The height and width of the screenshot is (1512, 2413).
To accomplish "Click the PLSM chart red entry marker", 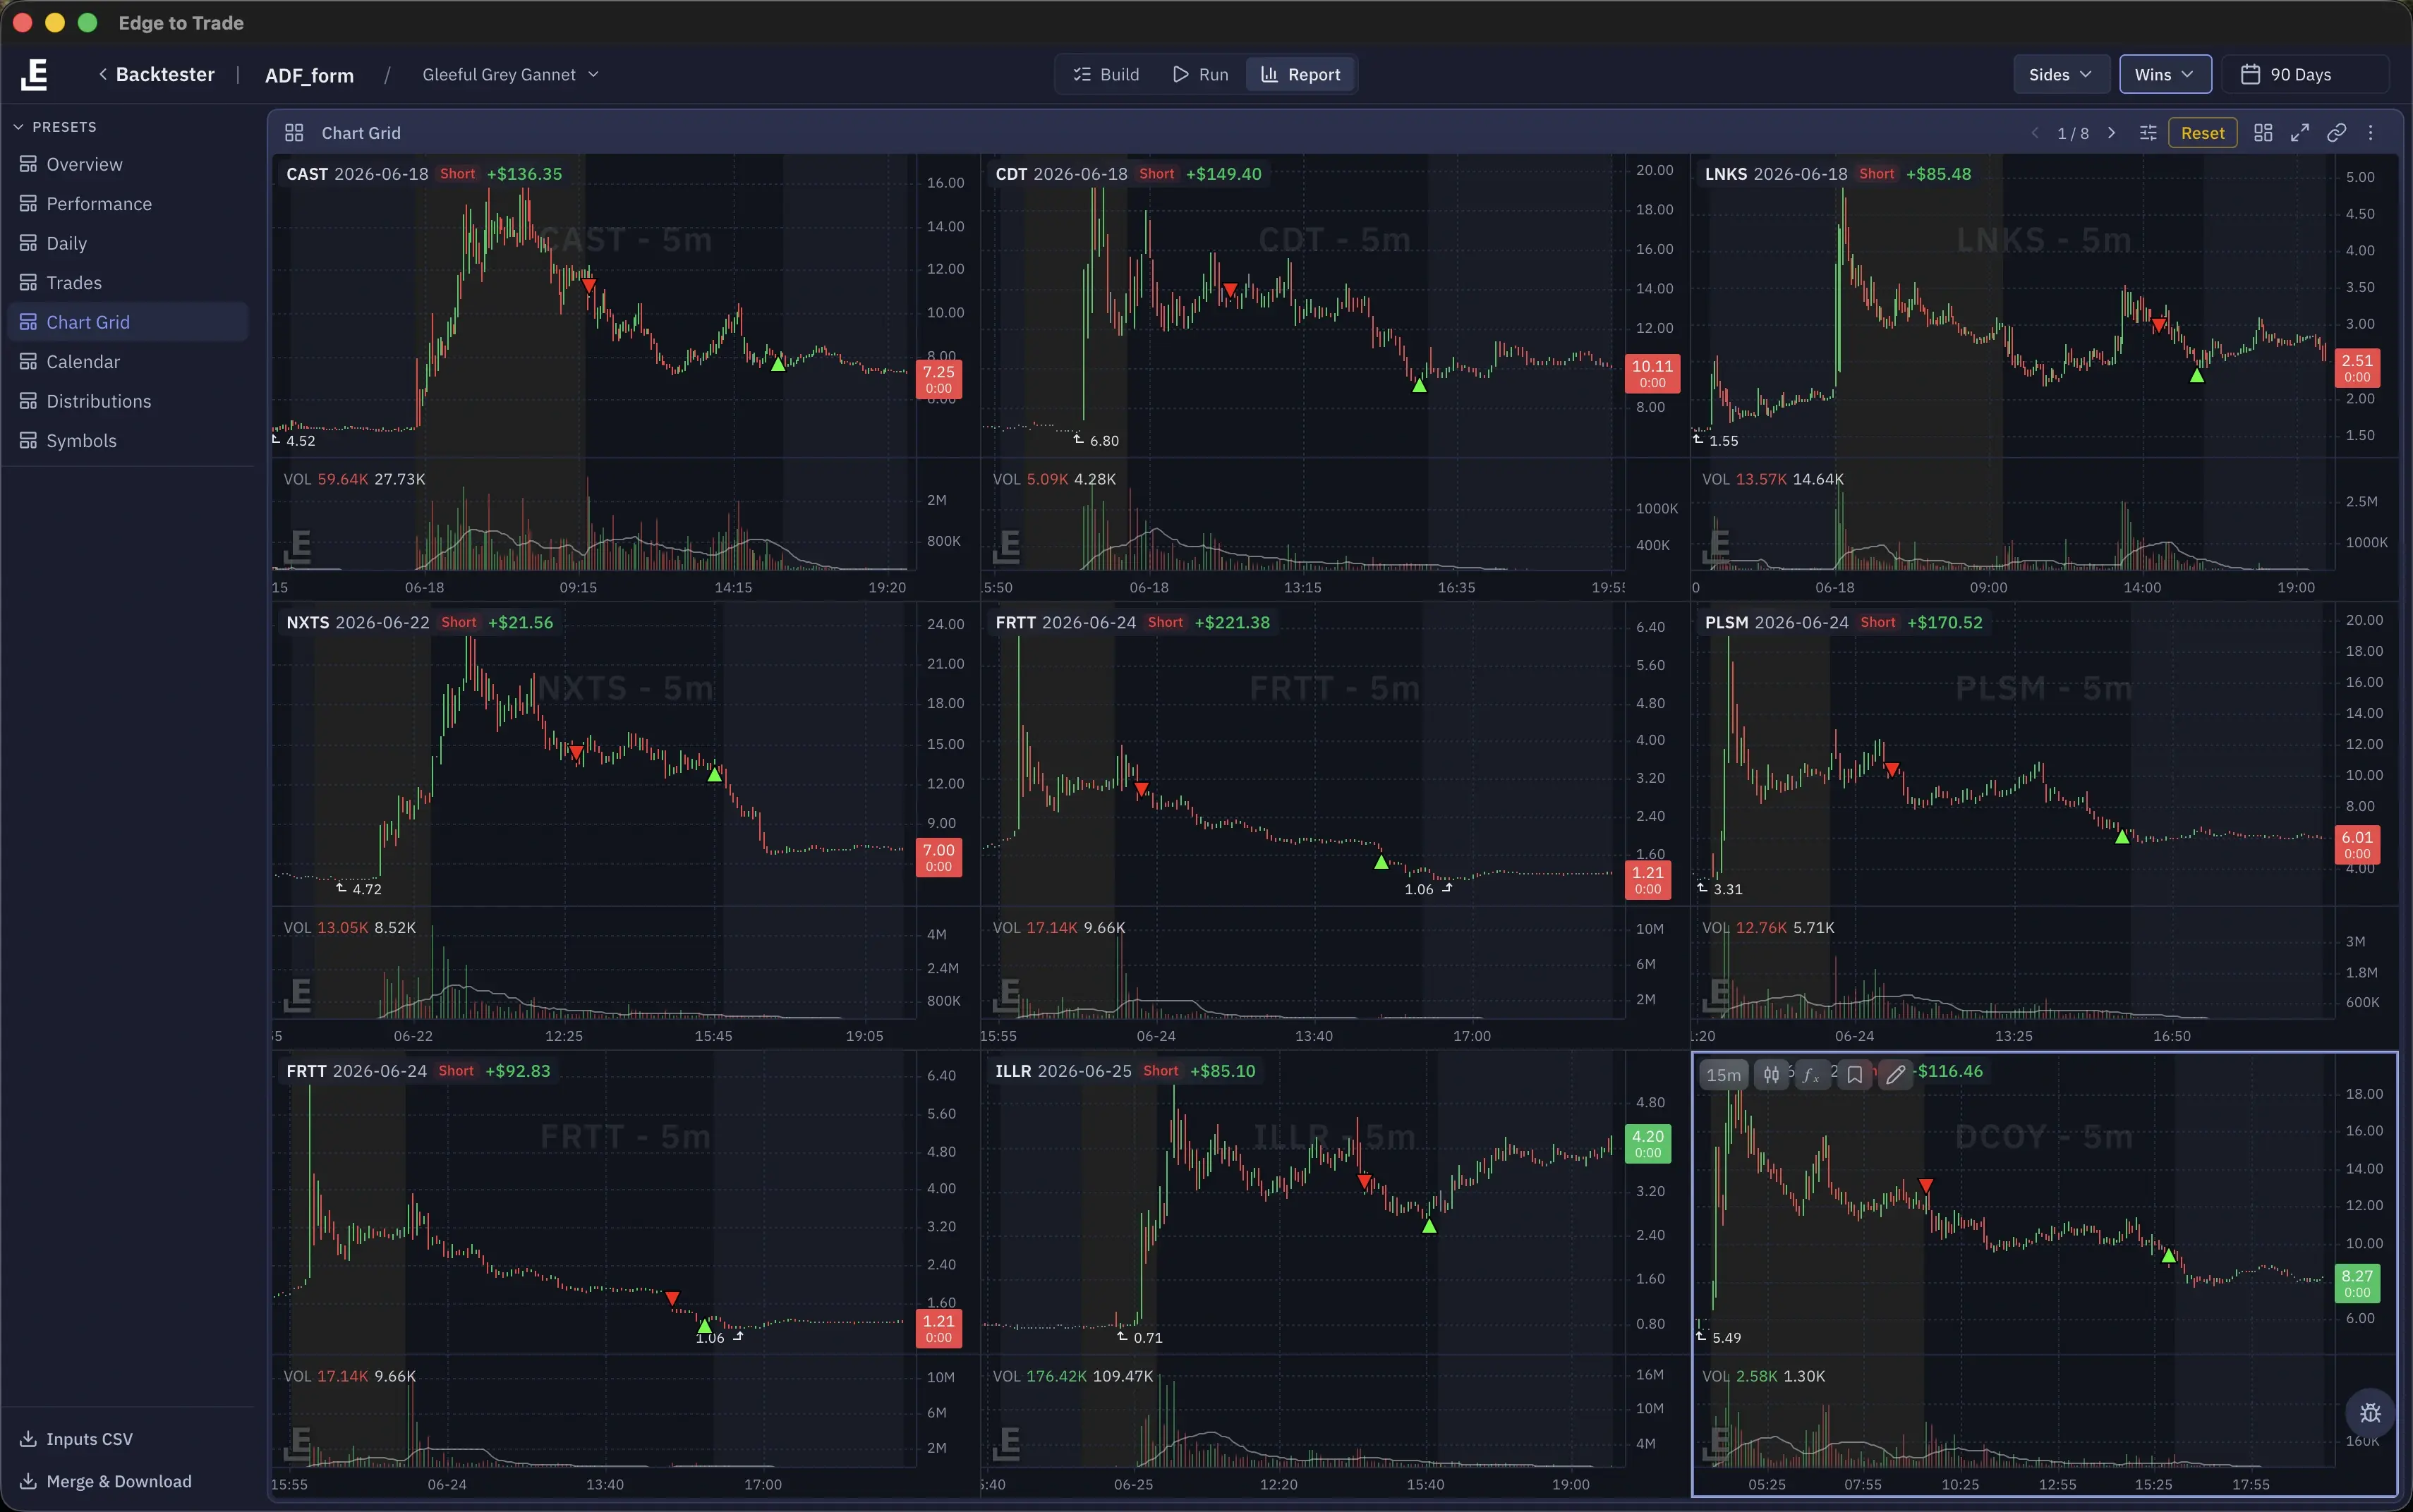I will tap(1892, 770).
